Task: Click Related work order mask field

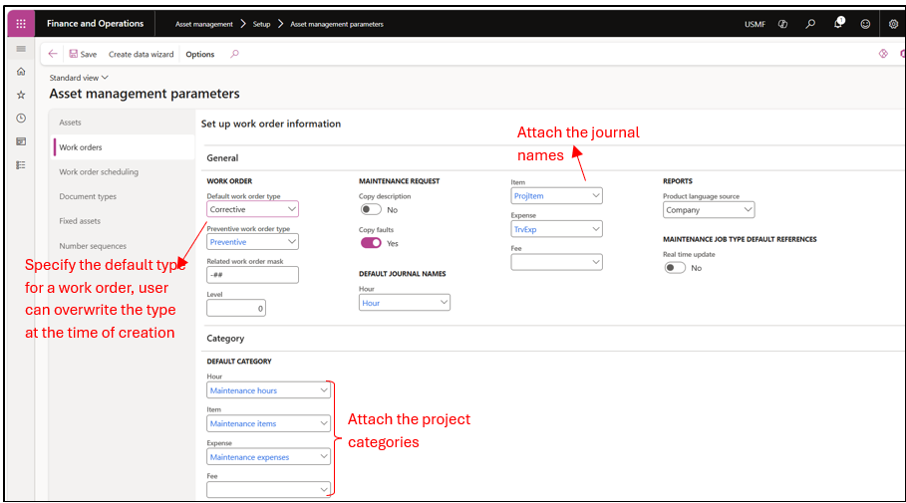Action: pos(252,275)
